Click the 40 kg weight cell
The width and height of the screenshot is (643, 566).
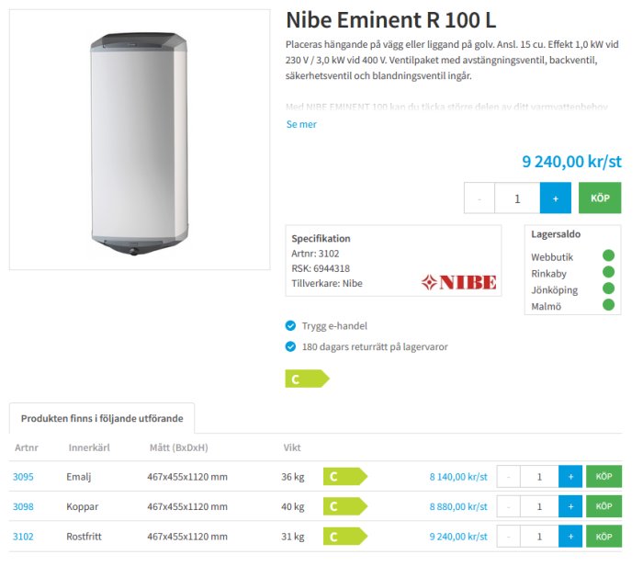(293, 506)
